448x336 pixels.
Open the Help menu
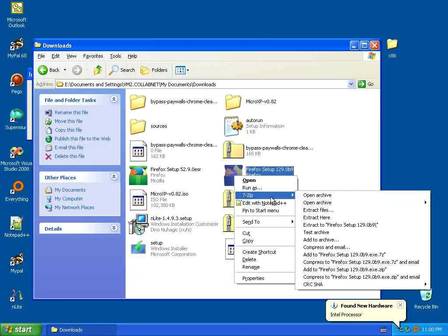[132, 56]
